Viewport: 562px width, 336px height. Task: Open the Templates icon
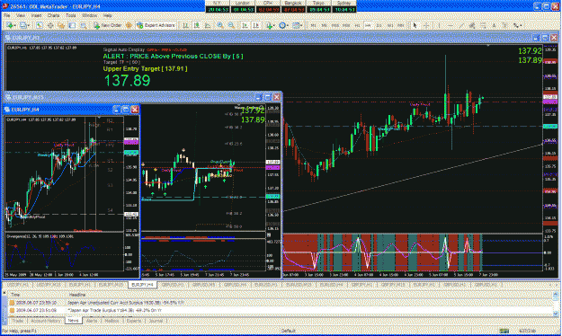tap(296, 25)
